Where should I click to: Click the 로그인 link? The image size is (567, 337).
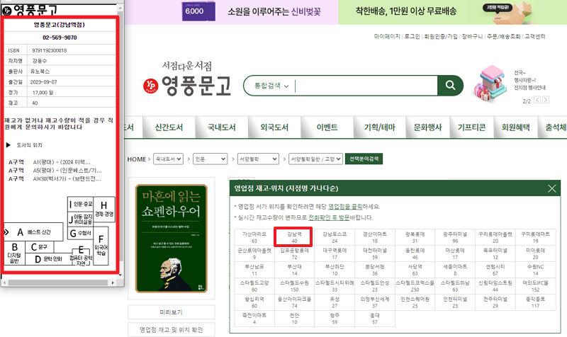(412, 37)
